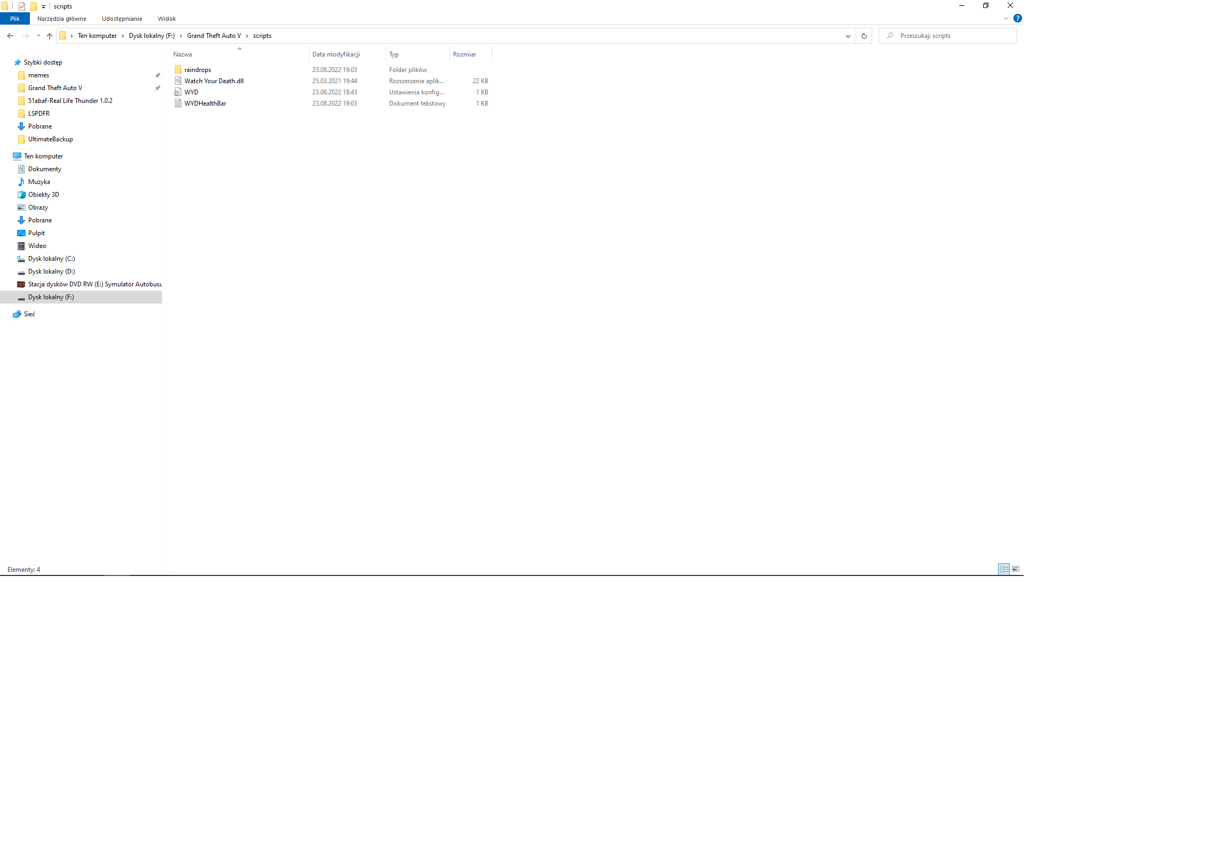Select the Watch Your Death.dll file
The width and height of the screenshot is (1207, 864).
point(214,81)
